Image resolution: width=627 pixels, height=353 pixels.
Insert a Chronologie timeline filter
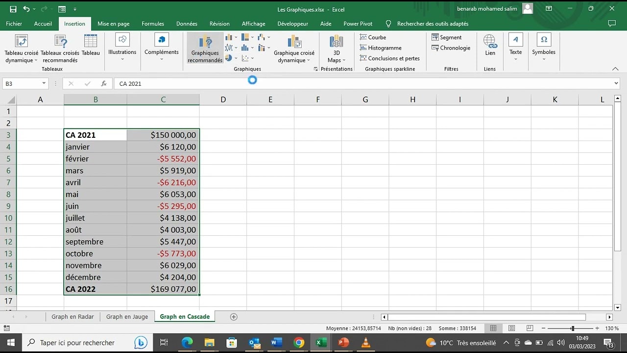point(451,48)
